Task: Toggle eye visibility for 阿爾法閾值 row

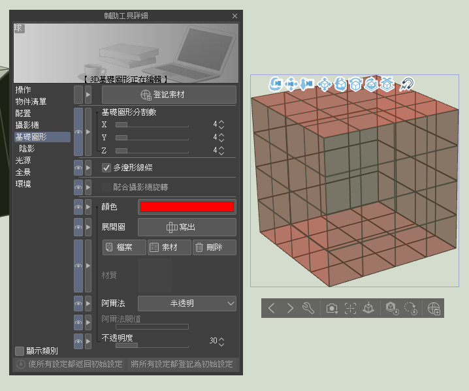Action: (78, 322)
